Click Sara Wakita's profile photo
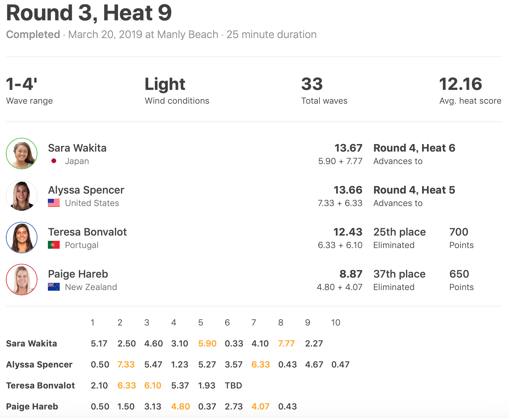 pyautogui.click(x=22, y=154)
